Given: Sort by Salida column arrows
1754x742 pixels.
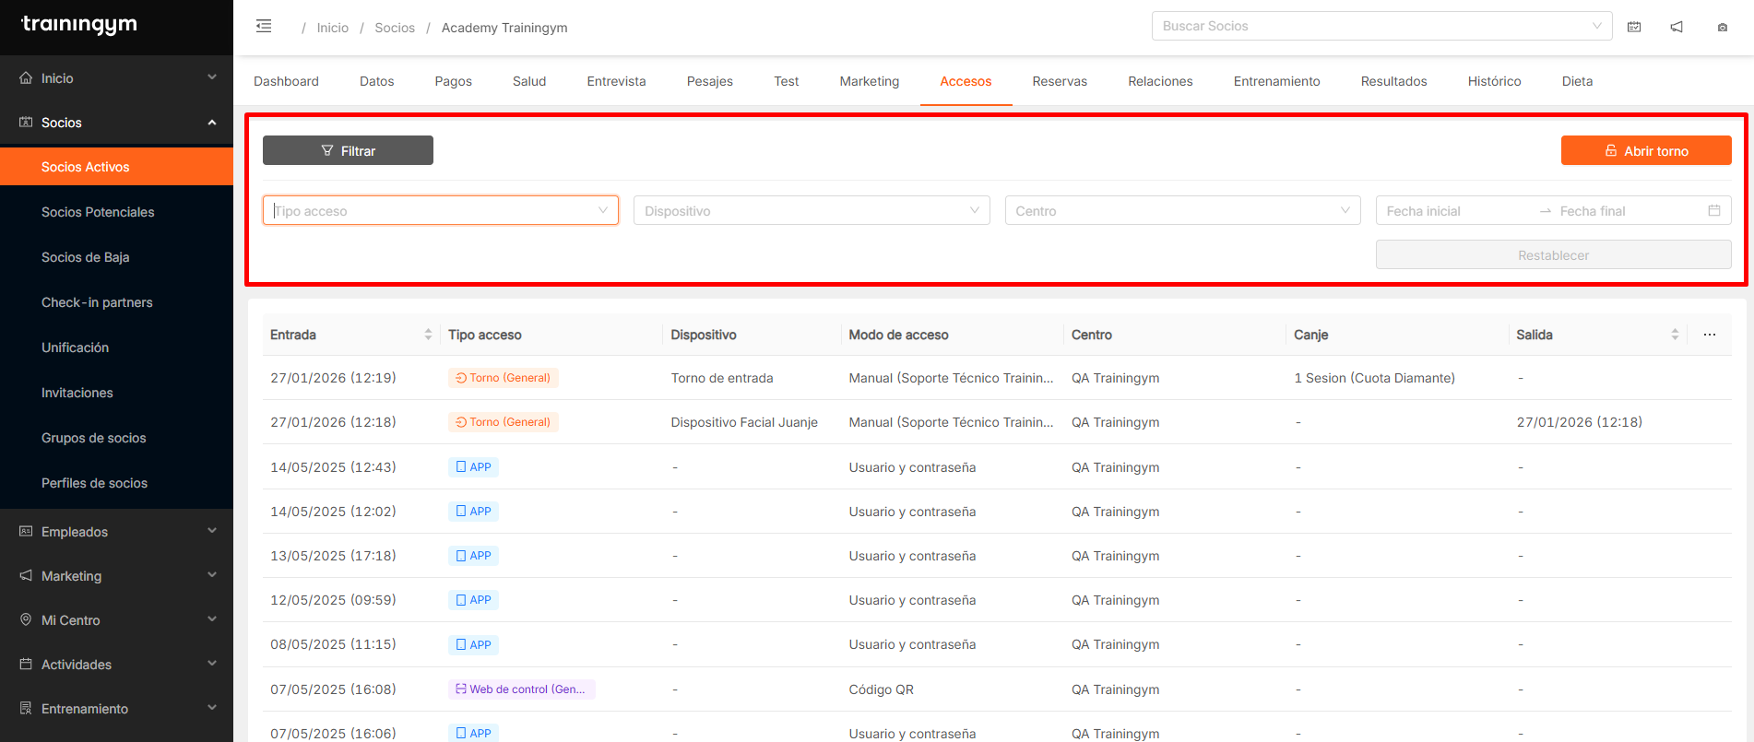Looking at the screenshot, I should [x=1674, y=335].
